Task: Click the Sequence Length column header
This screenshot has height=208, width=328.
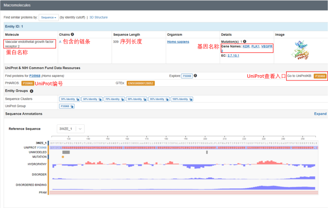Action: click(127, 35)
